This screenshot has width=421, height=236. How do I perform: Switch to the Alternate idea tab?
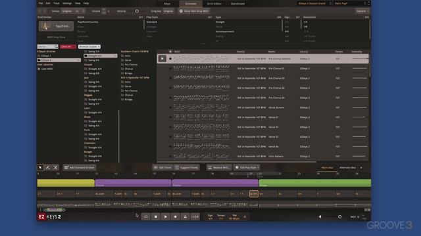(347, 168)
